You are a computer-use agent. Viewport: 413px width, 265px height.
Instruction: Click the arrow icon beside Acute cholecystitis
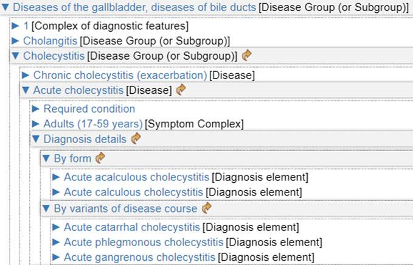181,90
